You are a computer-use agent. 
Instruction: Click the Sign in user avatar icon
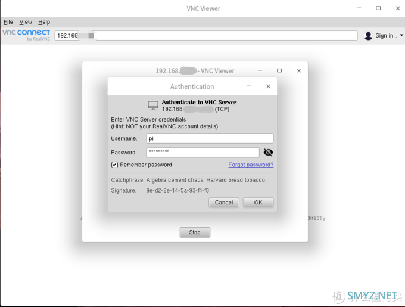point(368,35)
